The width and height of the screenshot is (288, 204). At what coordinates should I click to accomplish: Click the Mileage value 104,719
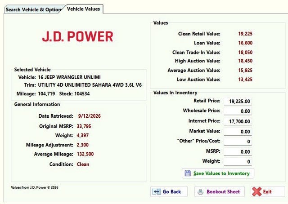[46, 94]
